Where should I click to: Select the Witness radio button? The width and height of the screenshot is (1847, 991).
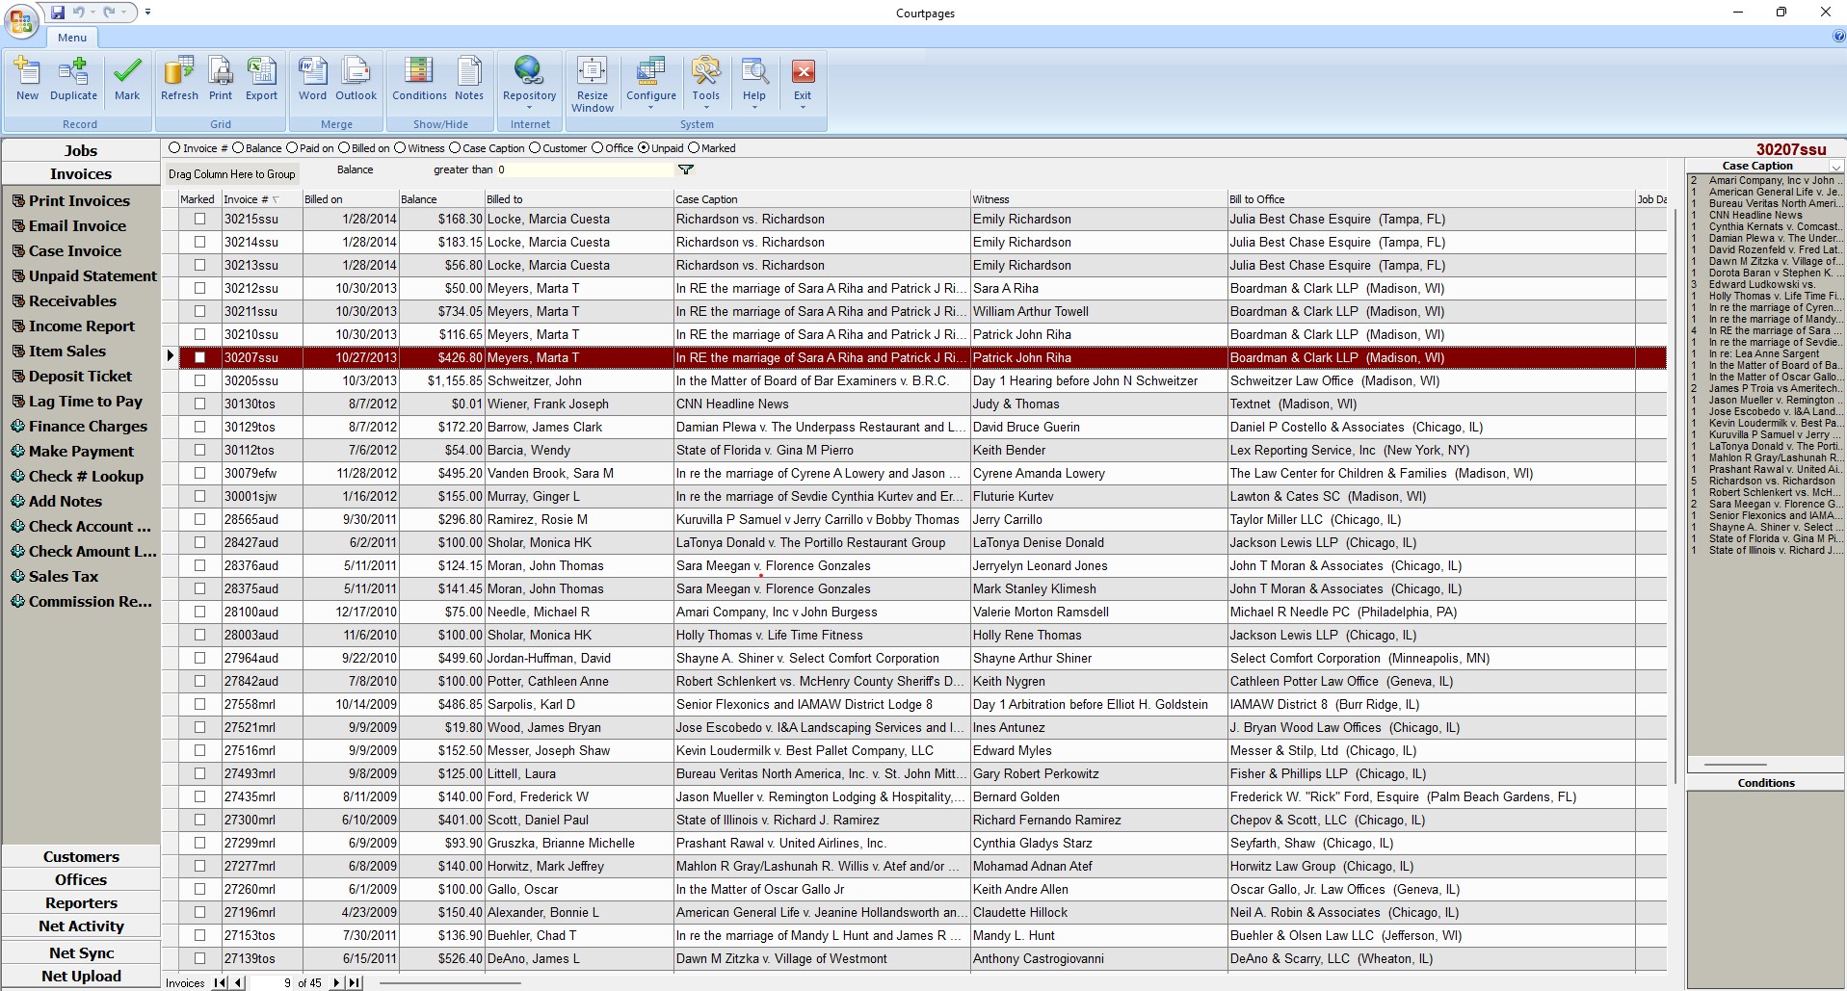[400, 148]
